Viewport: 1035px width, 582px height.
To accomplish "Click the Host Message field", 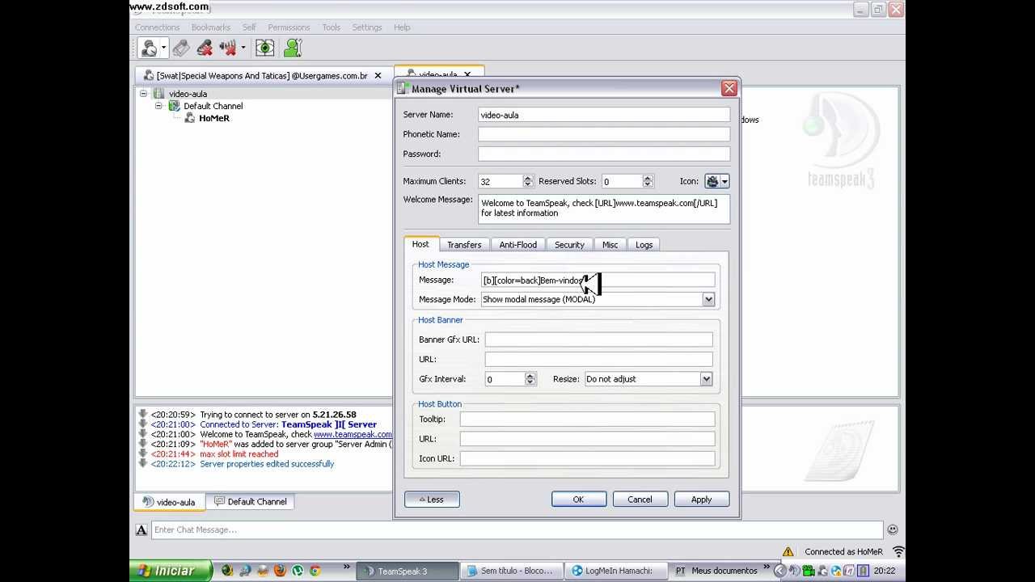I will [598, 280].
